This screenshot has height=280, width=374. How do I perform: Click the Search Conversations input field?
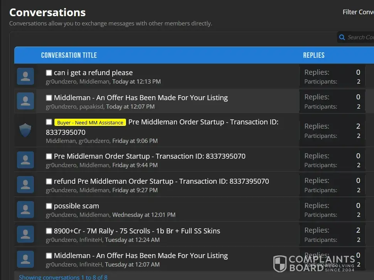pyautogui.click(x=361, y=37)
